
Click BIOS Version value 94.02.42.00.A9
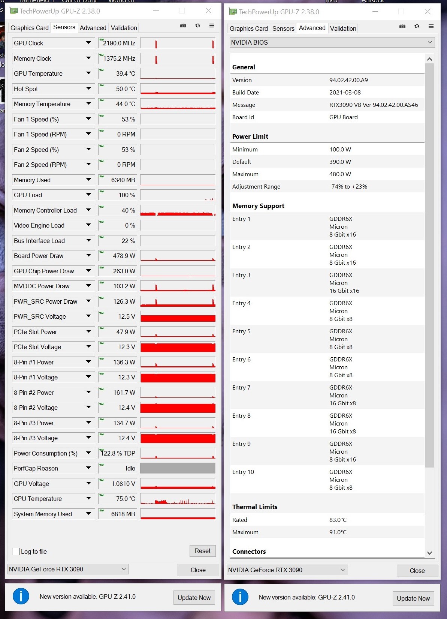click(x=348, y=80)
